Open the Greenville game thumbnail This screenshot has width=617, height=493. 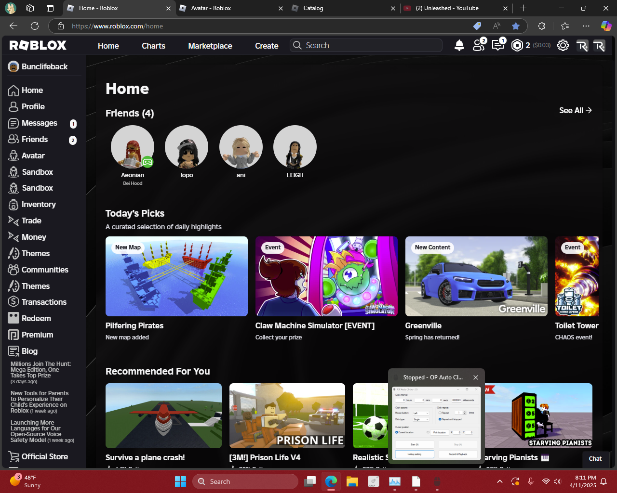[476, 276]
